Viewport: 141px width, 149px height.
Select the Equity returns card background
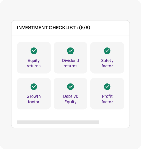[34, 58]
